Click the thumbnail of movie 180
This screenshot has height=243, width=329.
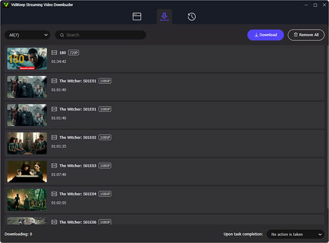point(27,59)
